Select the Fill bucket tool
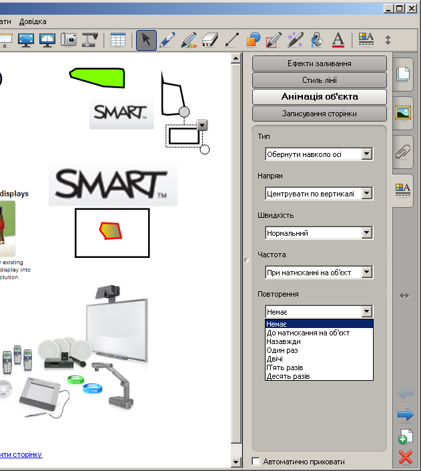This screenshot has height=471, width=421. [x=317, y=40]
